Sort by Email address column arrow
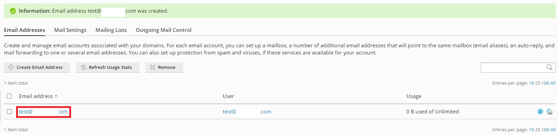The image size is (558, 135). pos(56,96)
